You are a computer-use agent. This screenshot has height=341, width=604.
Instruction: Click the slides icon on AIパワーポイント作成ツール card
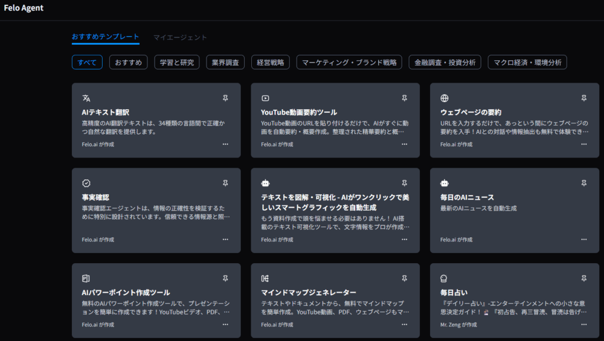tap(86, 278)
